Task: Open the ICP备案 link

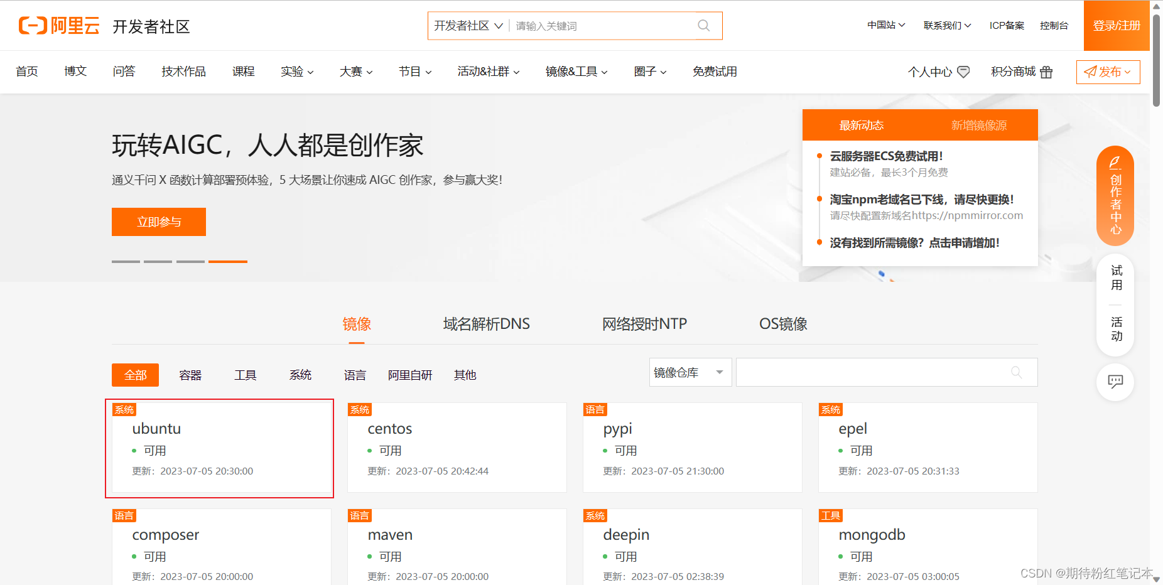Action: pos(1007,25)
